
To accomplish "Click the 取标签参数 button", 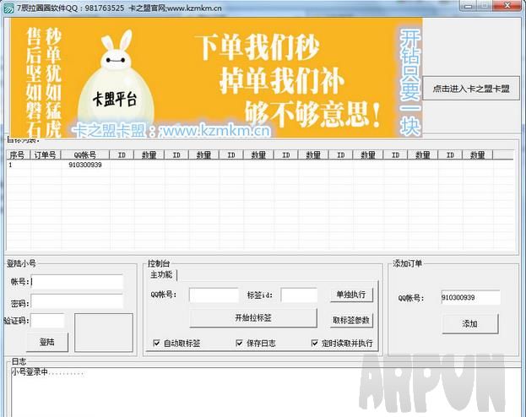I will click(351, 320).
